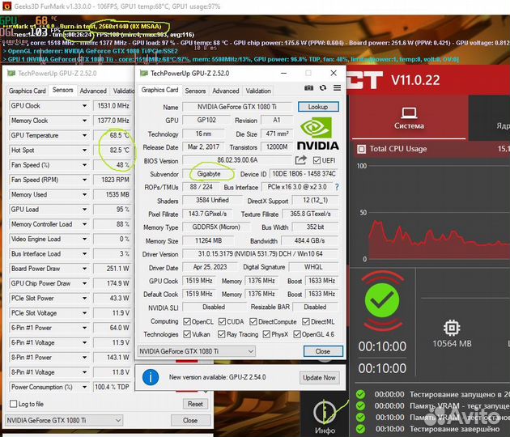
Task: Switch to Sensors tab in front GPU-Z
Action: point(195,91)
